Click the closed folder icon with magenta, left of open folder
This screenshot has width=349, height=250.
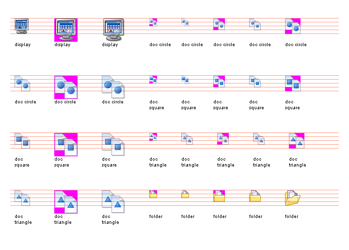tap(219, 196)
